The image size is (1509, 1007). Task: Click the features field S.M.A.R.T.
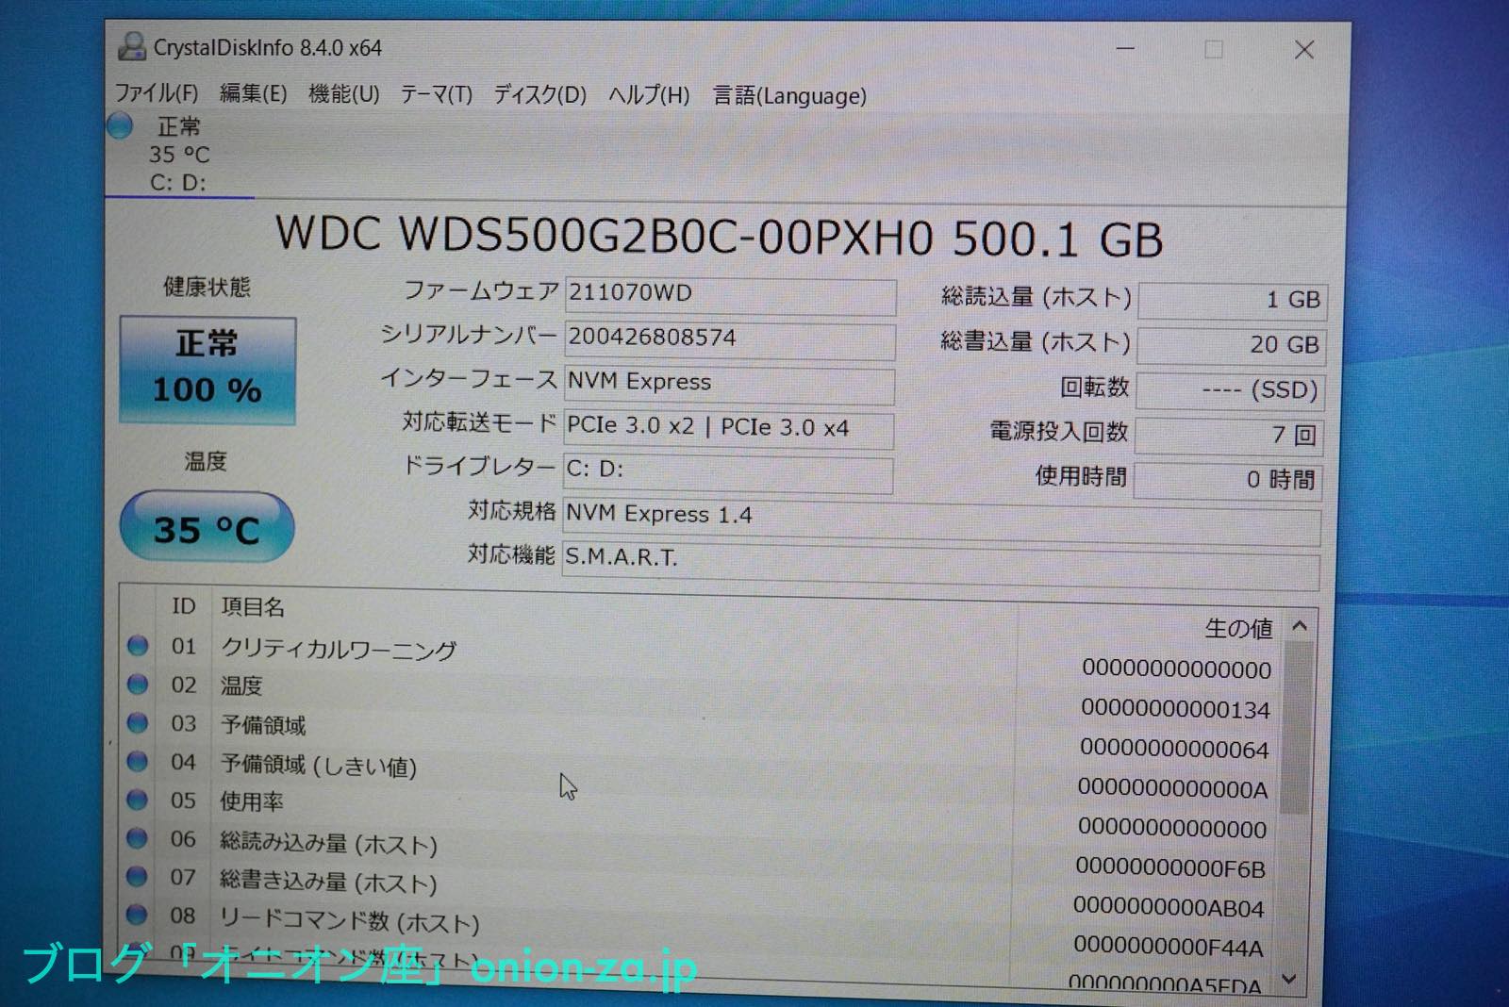pos(940,566)
